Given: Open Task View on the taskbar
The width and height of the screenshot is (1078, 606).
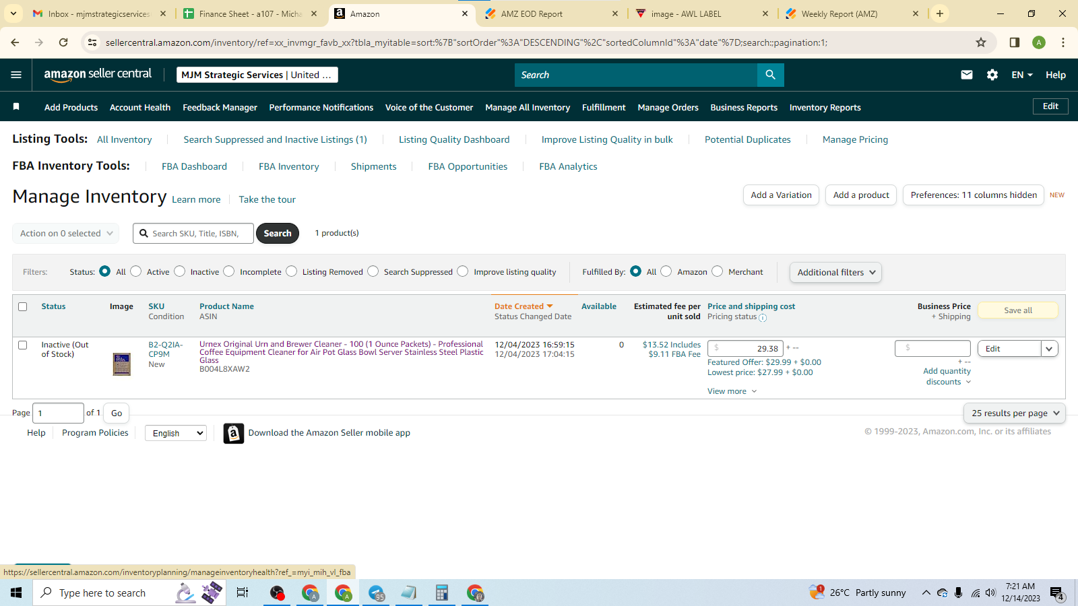Looking at the screenshot, I should point(243,593).
